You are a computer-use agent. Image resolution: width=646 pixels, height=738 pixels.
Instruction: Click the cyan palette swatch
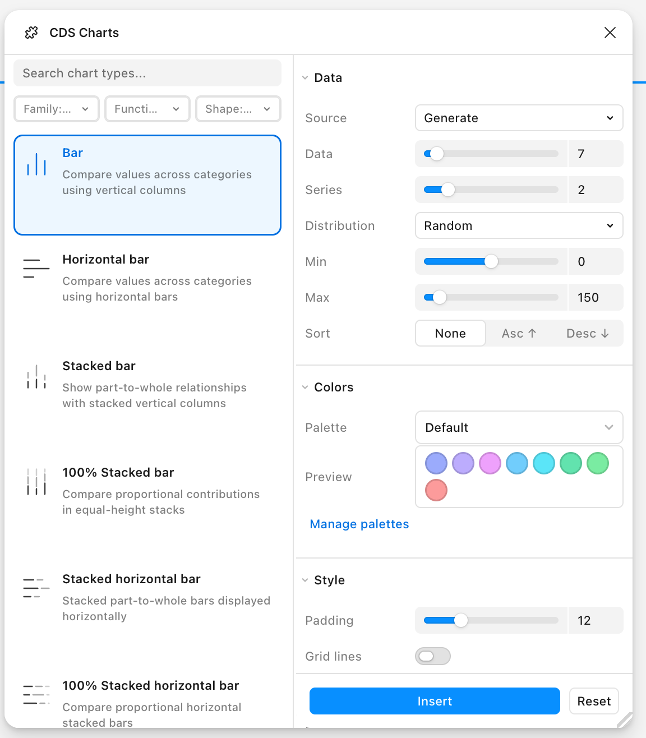(x=544, y=463)
